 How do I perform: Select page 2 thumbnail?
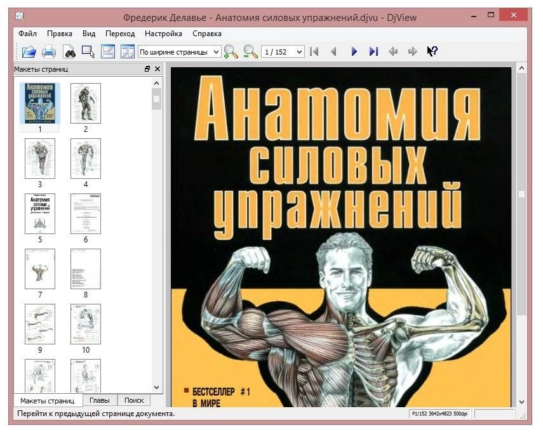coord(86,103)
